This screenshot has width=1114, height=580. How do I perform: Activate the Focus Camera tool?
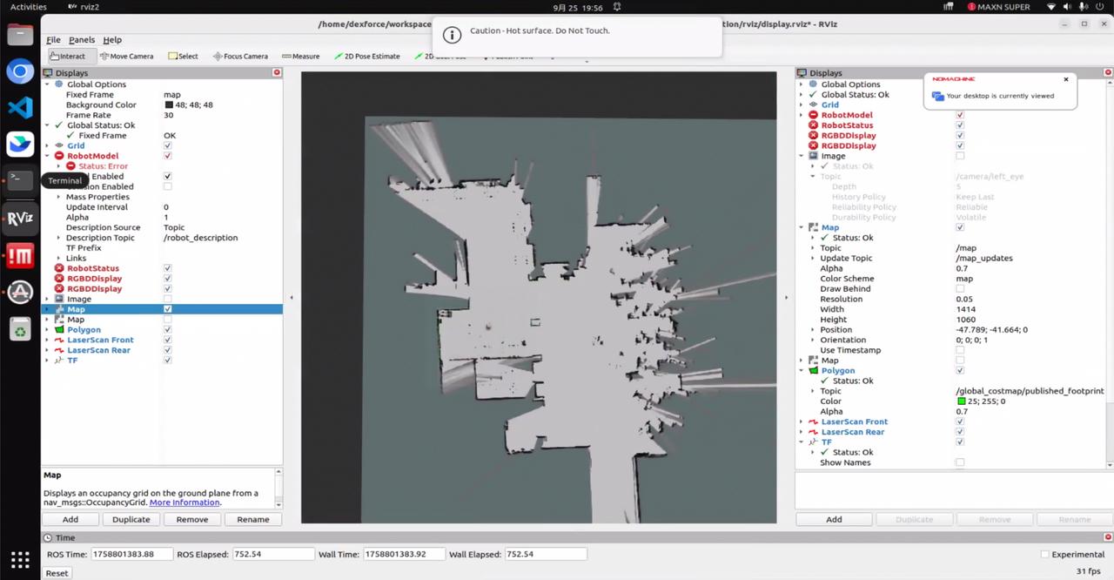[x=240, y=56]
